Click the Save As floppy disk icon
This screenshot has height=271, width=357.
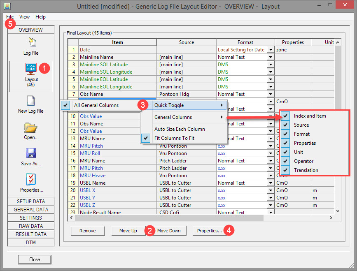31,153
